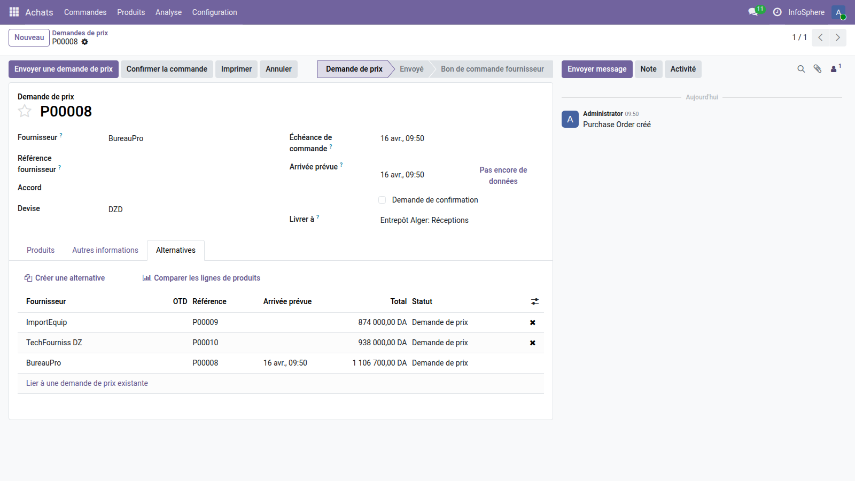Viewport: 855px width, 481px height.
Task: Open optional columns settings in table
Action: coord(534,301)
